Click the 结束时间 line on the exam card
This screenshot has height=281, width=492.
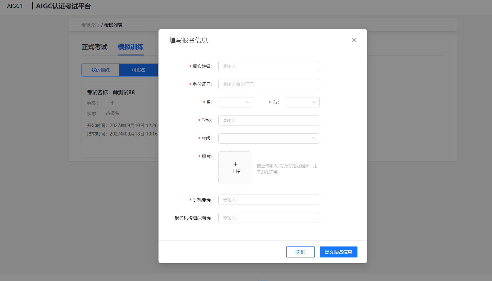[x=122, y=134]
